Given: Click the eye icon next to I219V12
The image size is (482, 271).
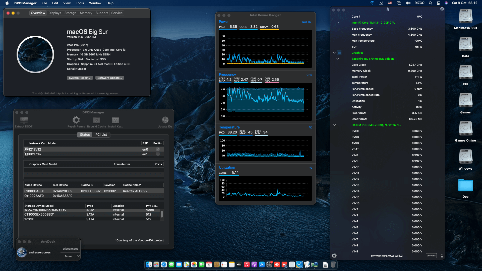Looking at the screenshot, I should tap(26, 149).
